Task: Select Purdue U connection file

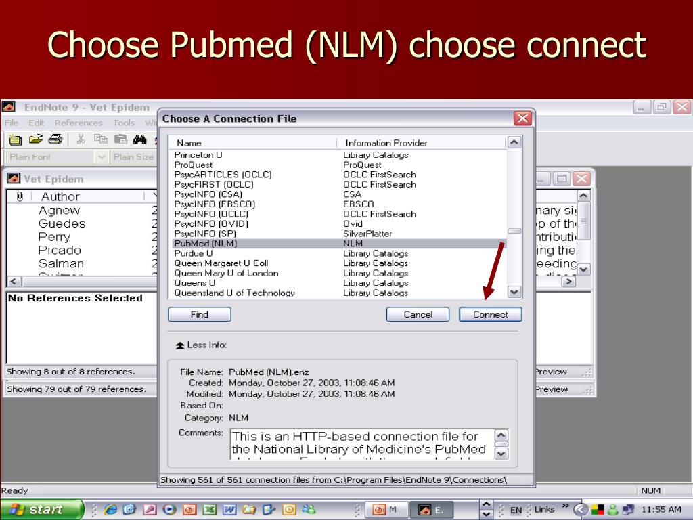Action: pos(339,253)
